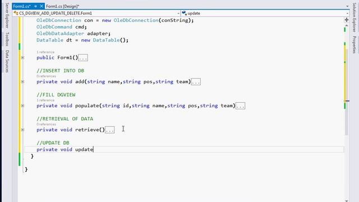Click the DataTable dt declaration line

click(x=82, y=40)
